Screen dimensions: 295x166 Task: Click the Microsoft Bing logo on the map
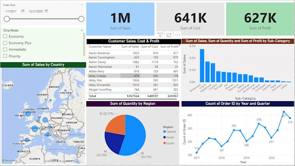pyautogui.click(x=10, y=161)
